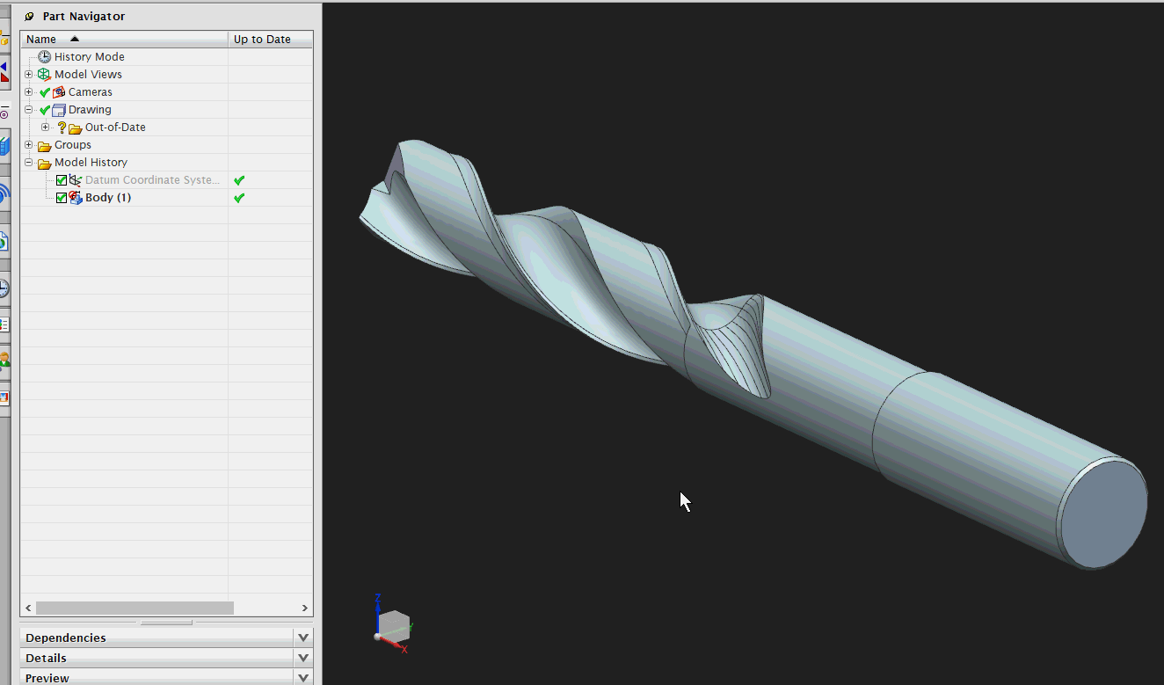This screenshot has height=685, width=1164.
Task: Open the Internet Explorer globe sidebar tab
Action: pos(4,242)
